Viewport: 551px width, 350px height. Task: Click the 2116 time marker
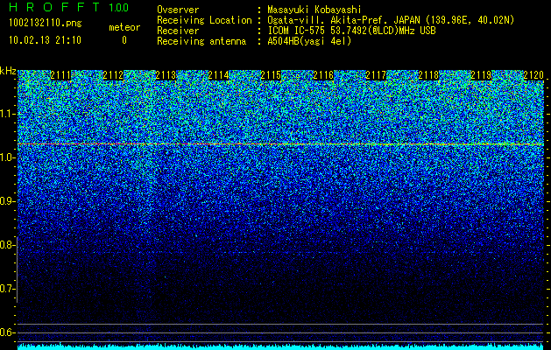[323, 75]
